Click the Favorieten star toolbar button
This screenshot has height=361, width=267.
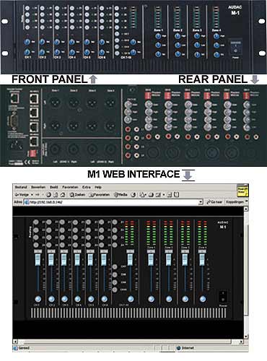pyautogui.click(x=99, y=195)
